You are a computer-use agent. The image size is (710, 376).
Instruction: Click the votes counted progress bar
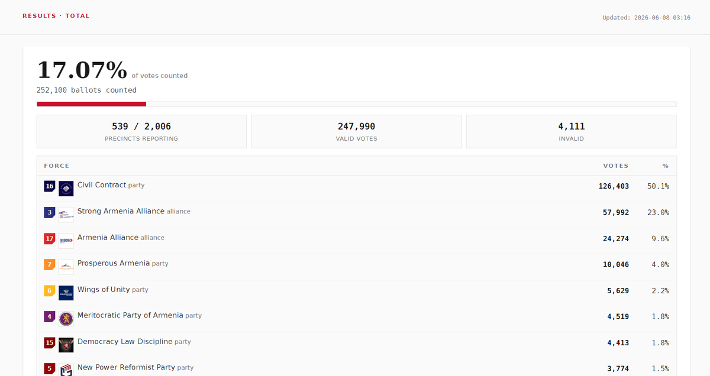[357, 104]
